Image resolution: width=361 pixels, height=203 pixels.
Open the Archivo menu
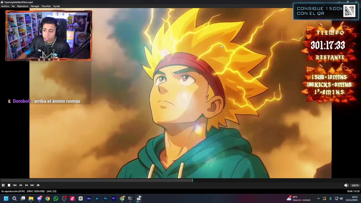point(5,6)
